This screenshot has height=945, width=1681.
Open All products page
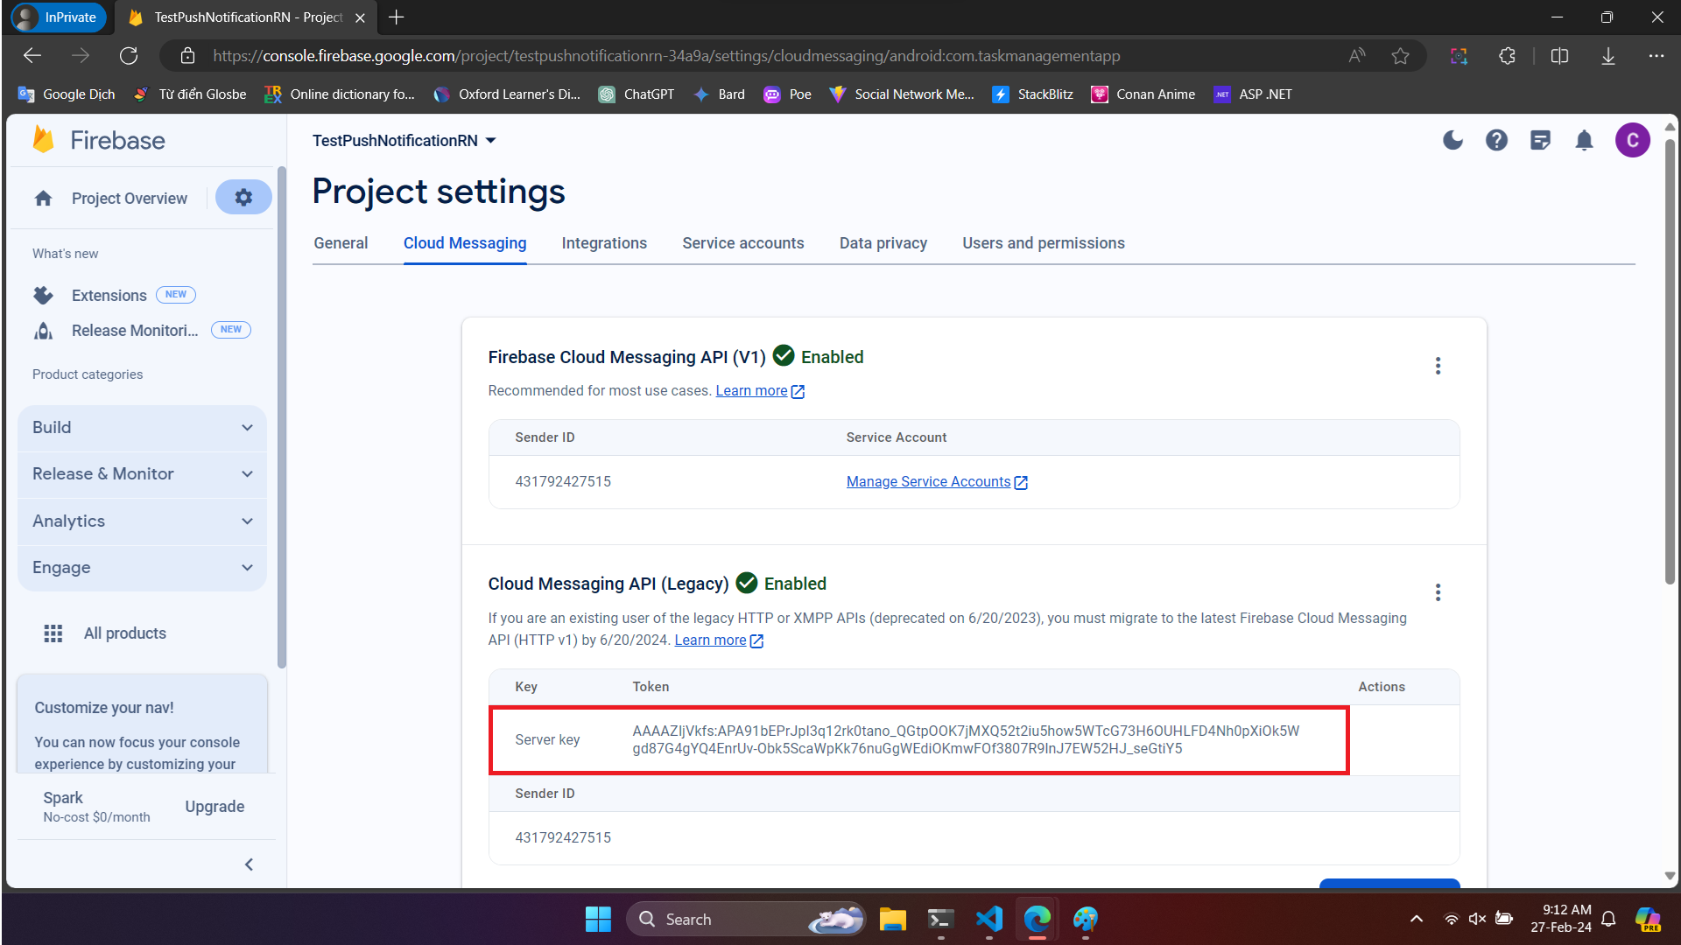(125, 633)
